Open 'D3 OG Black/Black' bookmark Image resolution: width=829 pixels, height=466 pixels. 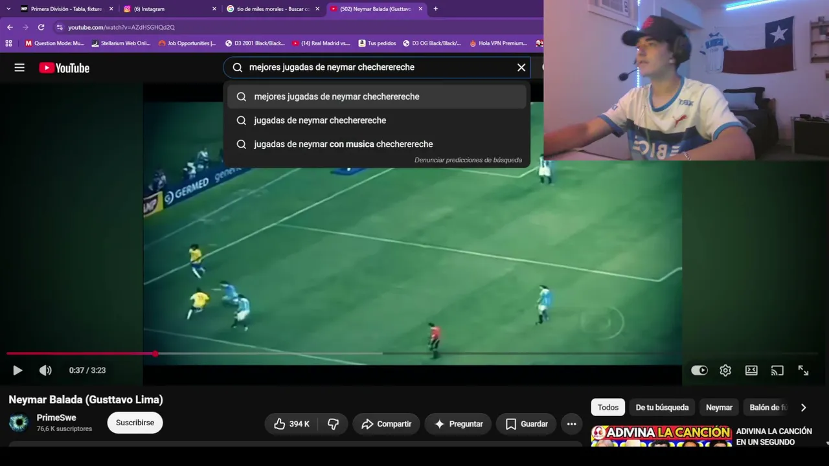pyautogui.click(x=431, y=43)
